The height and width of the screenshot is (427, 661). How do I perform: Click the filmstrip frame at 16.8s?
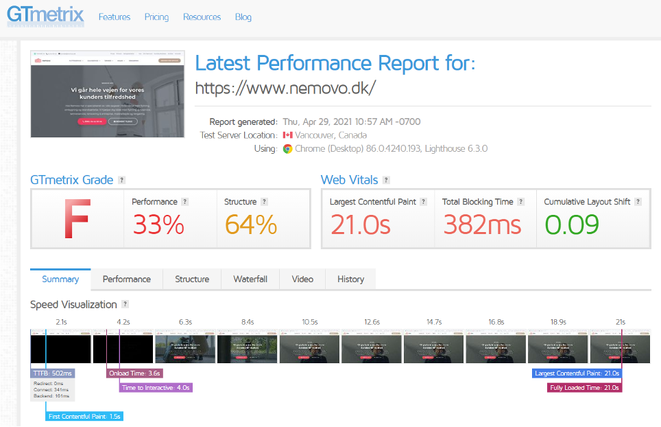point(496,347)
